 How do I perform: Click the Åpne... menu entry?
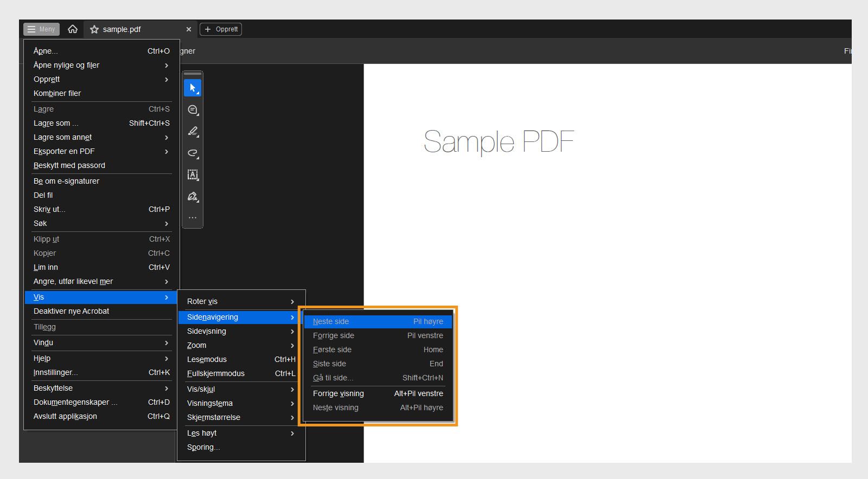pyautogui.click(x=101, y=51)
